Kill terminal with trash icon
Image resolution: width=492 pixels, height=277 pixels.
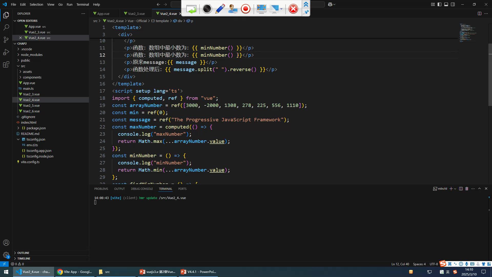click(467, 189)
